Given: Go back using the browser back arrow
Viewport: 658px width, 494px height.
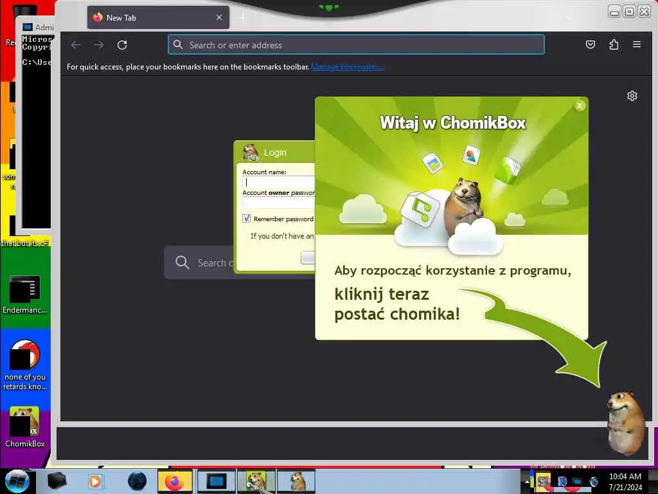Looking at the screenshot, I should pos(76,45).
